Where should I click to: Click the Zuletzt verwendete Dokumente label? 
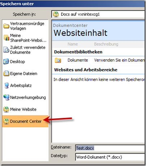[28, 50]
